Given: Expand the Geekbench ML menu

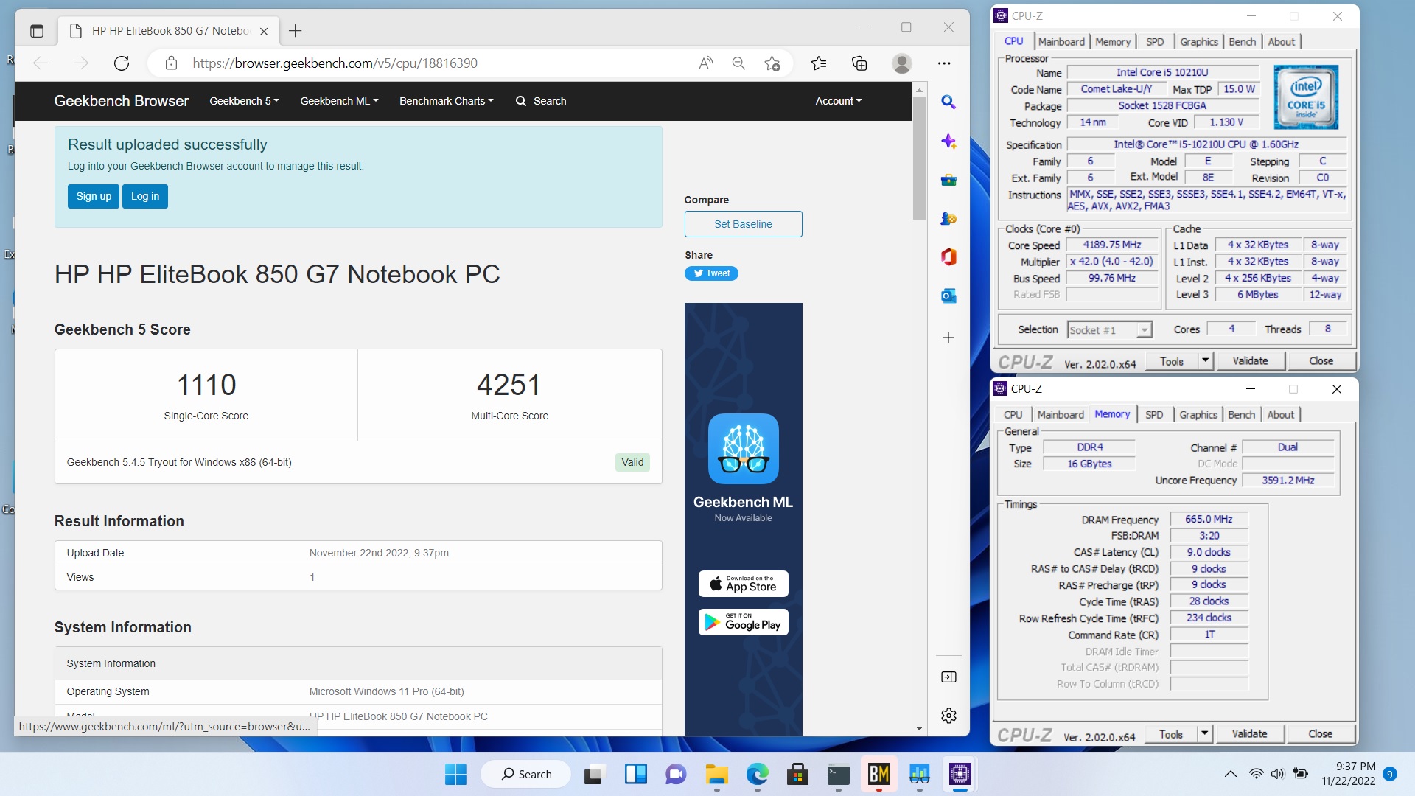Looking at the screenshot, I should [x=339, y=101].
